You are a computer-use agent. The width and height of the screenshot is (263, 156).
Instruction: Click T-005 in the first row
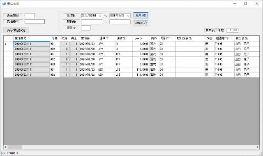click(x=224, y=44)
